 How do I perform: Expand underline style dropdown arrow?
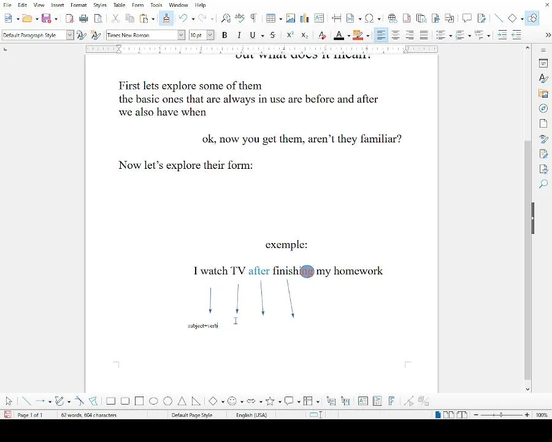pos(263,36)
